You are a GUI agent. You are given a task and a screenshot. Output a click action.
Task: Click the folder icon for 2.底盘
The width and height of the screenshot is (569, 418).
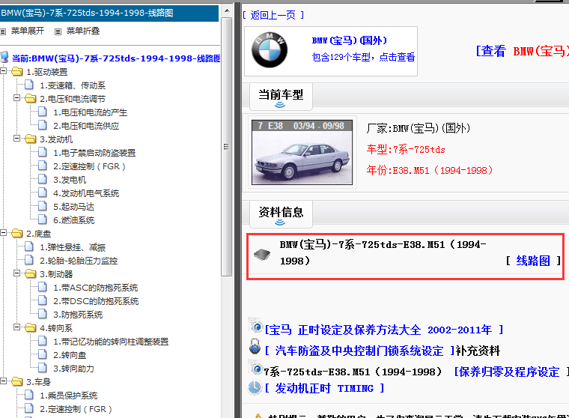pos(16,233)
